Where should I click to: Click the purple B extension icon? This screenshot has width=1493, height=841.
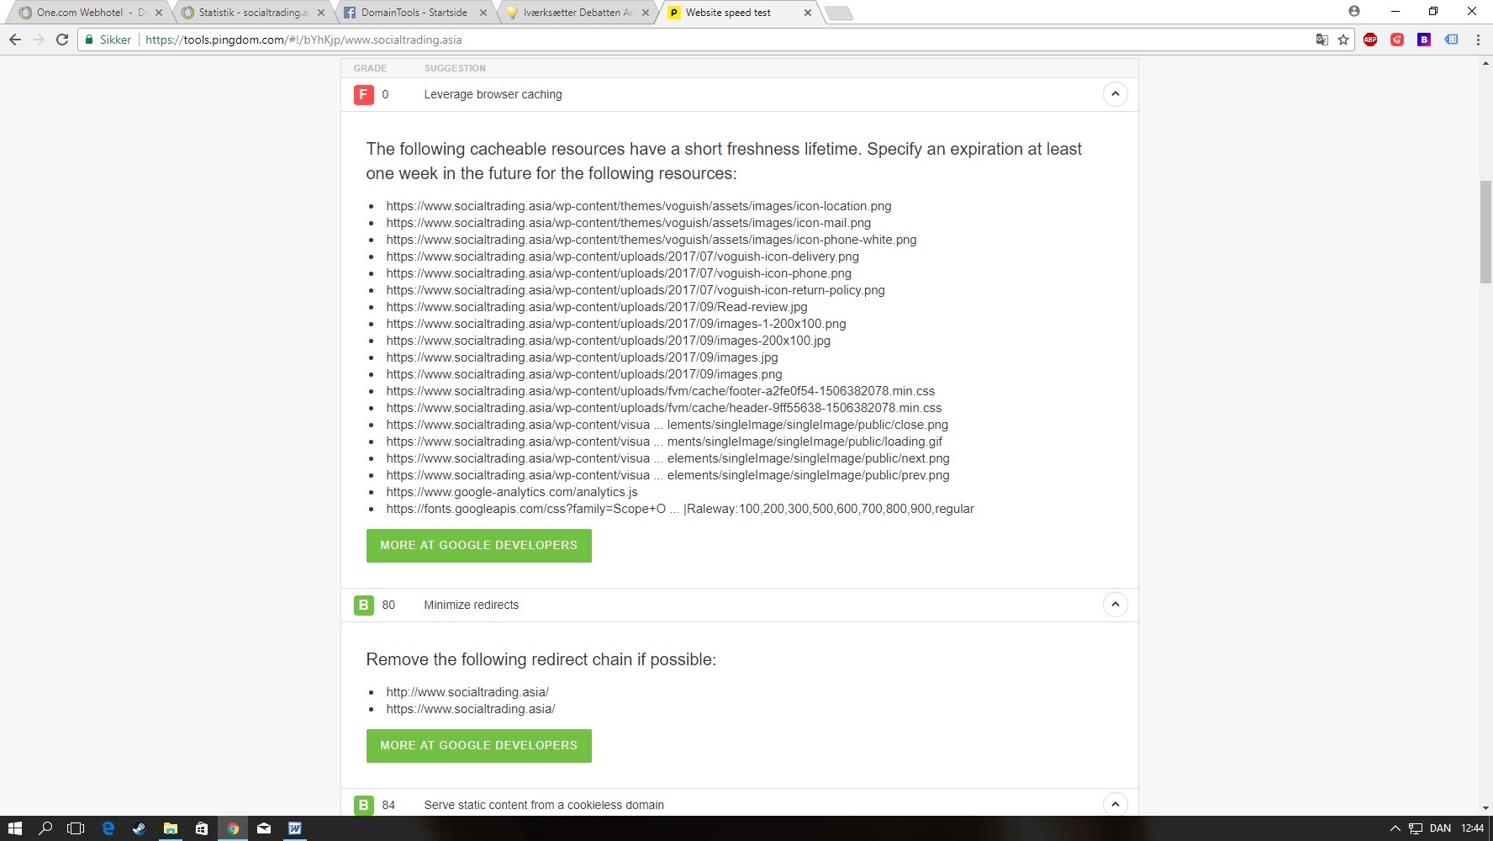pos(1424,40)
